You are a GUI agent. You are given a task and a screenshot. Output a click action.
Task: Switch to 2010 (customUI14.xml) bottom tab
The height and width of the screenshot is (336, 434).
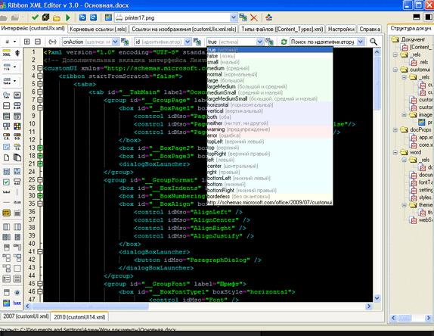(79, 317)
